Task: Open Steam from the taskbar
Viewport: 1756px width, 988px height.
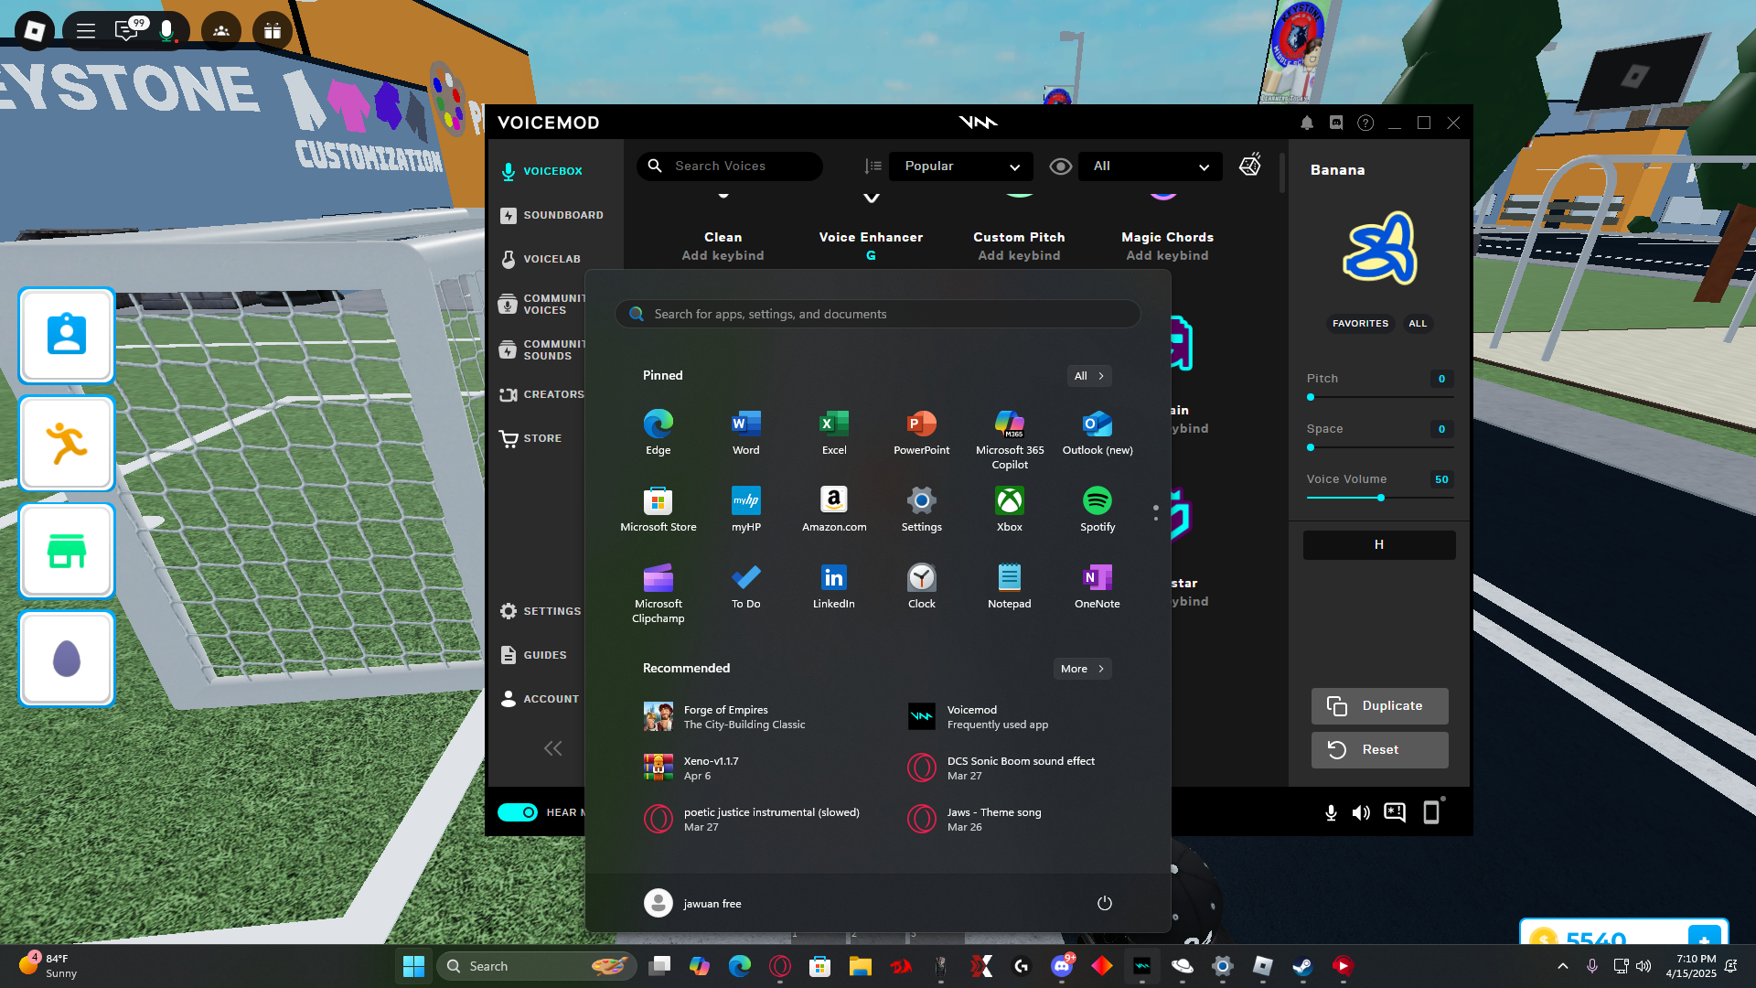Action: click(x=1302, y=966)
